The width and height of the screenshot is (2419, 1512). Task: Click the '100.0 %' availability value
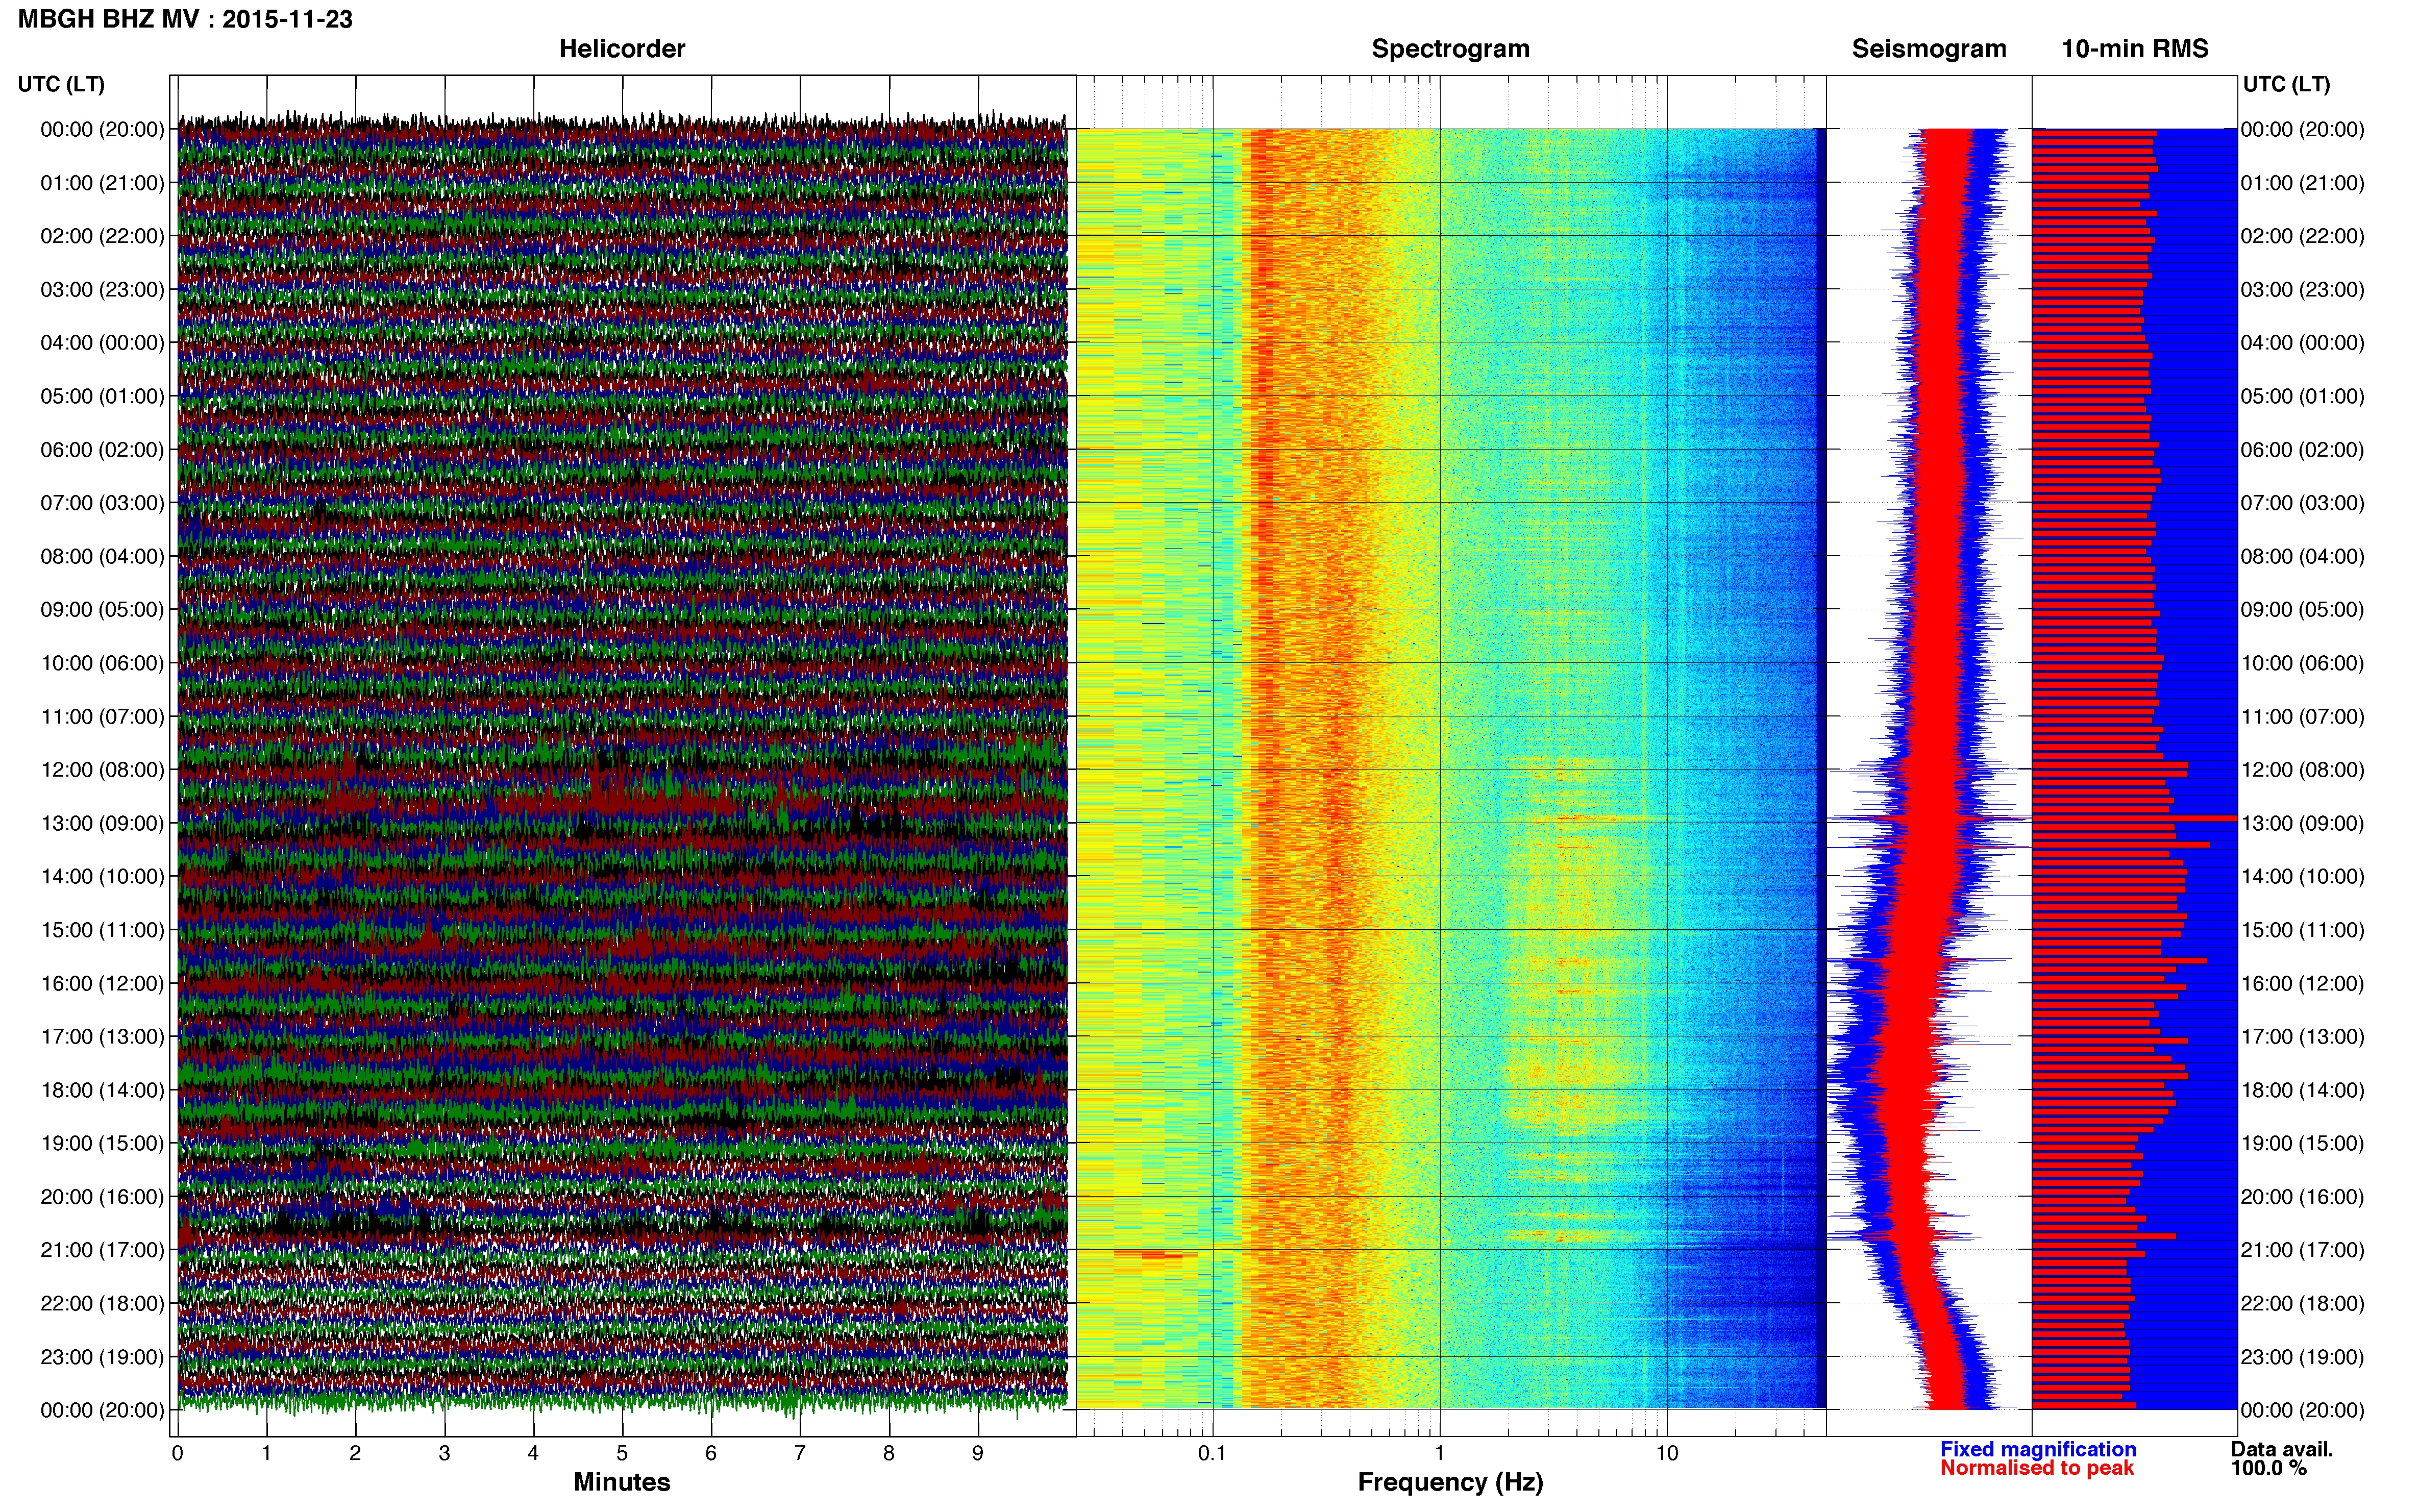pos(2268,1468)
